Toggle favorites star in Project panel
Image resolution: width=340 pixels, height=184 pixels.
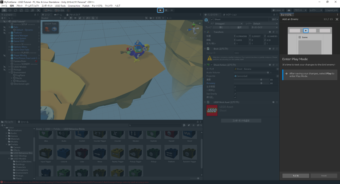click(193, 125)
